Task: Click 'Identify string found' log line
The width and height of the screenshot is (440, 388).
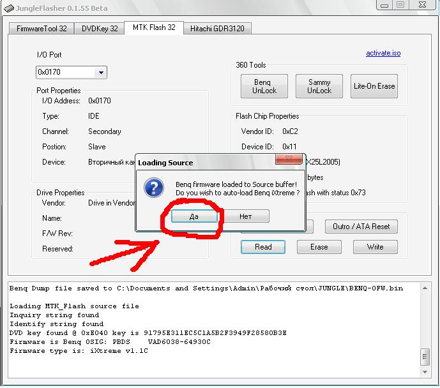Action: click(56, 324)
